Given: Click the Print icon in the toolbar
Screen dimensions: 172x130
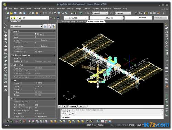Looking at the screenshot, I should coord(20,13).
